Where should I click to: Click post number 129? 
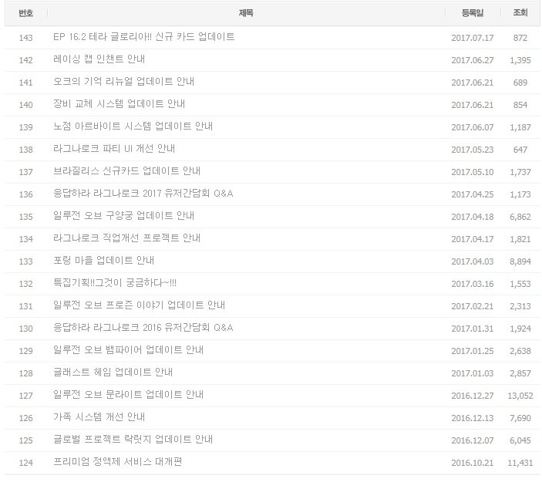click(x=26, y=351)
